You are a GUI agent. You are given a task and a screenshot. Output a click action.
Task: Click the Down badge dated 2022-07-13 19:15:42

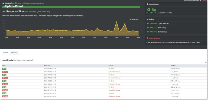(x=5, y=72)
